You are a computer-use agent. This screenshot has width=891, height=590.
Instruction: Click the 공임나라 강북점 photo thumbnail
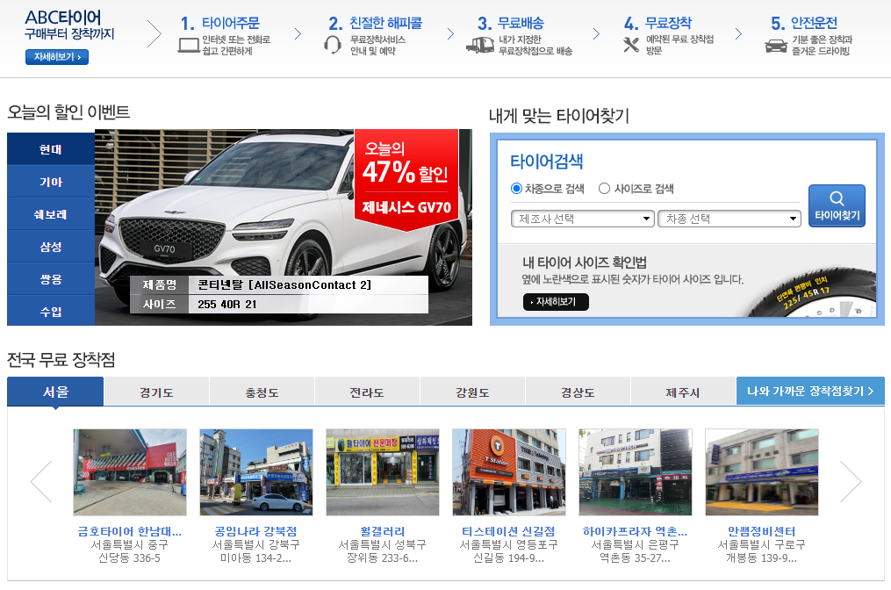click(256, 472)
